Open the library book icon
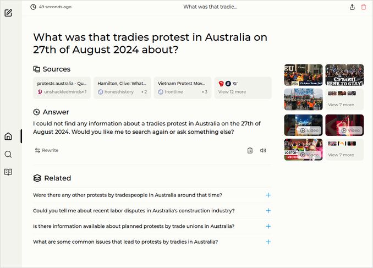Viewport: 373px width, 268px height. tap(8, 172)
